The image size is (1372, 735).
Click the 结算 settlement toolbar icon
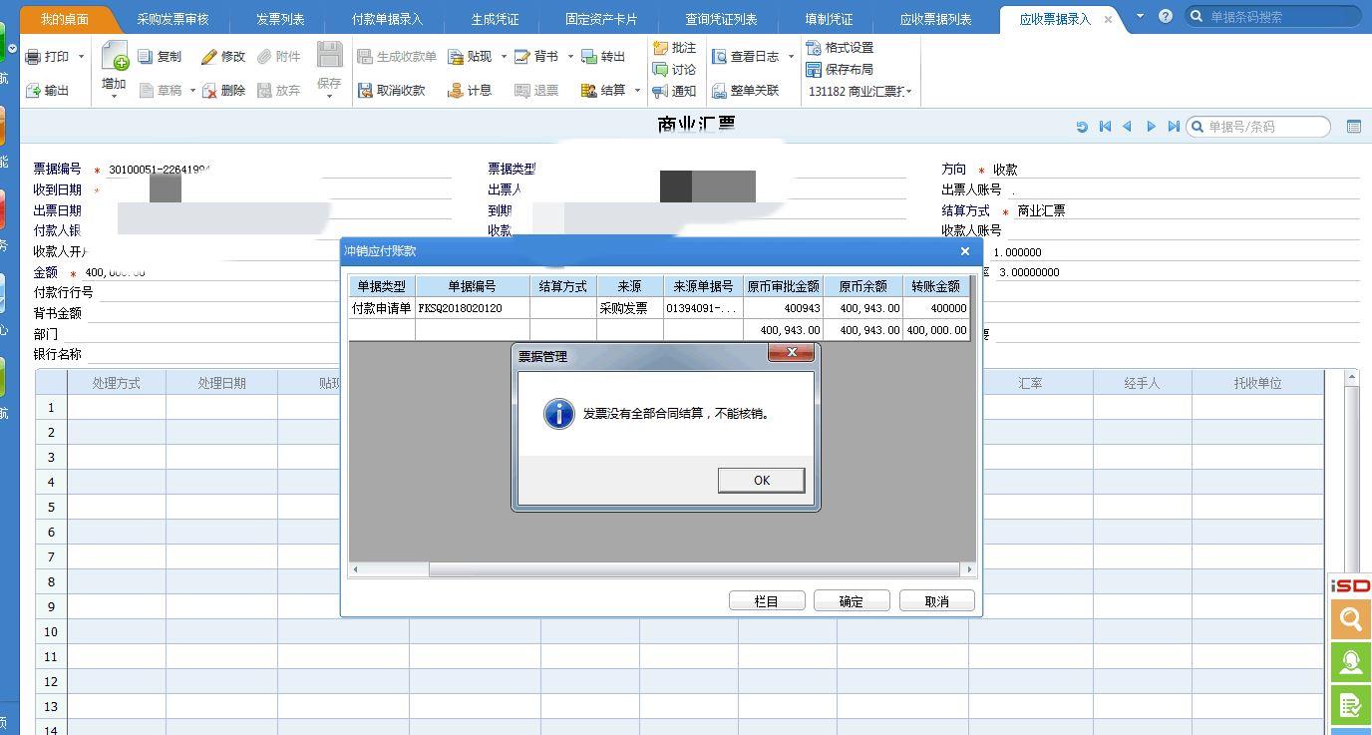click(589, 91)
